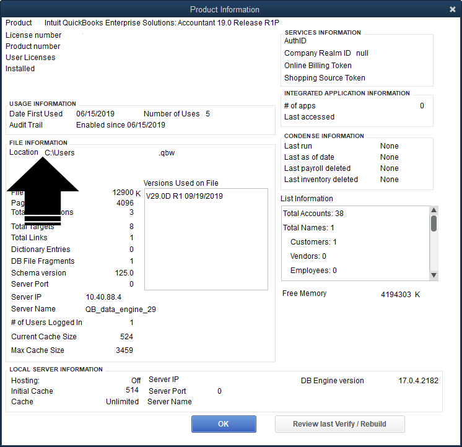This screenshot has width=462, height=447.
Task: Click Last as of date None value
Action: pos(389,157)
